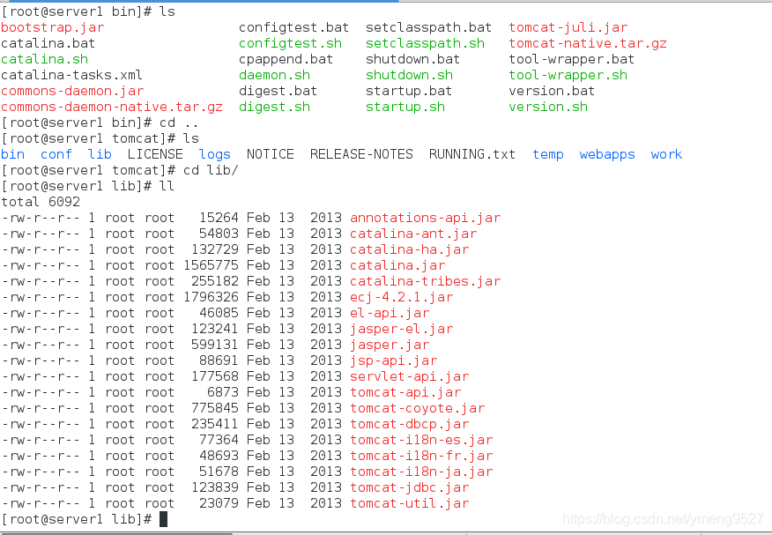Click the blue lib directory name
The image size is (772, 535).
[x=100, y=154]
